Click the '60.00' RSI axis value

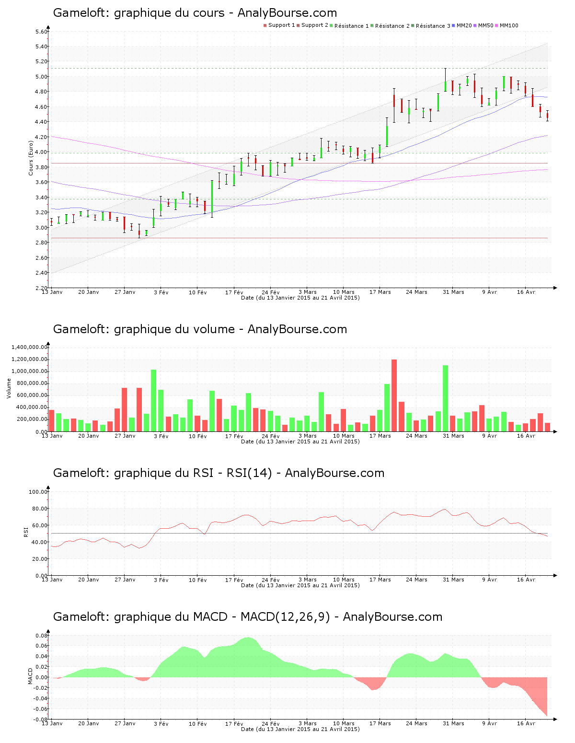click(40, 525)
